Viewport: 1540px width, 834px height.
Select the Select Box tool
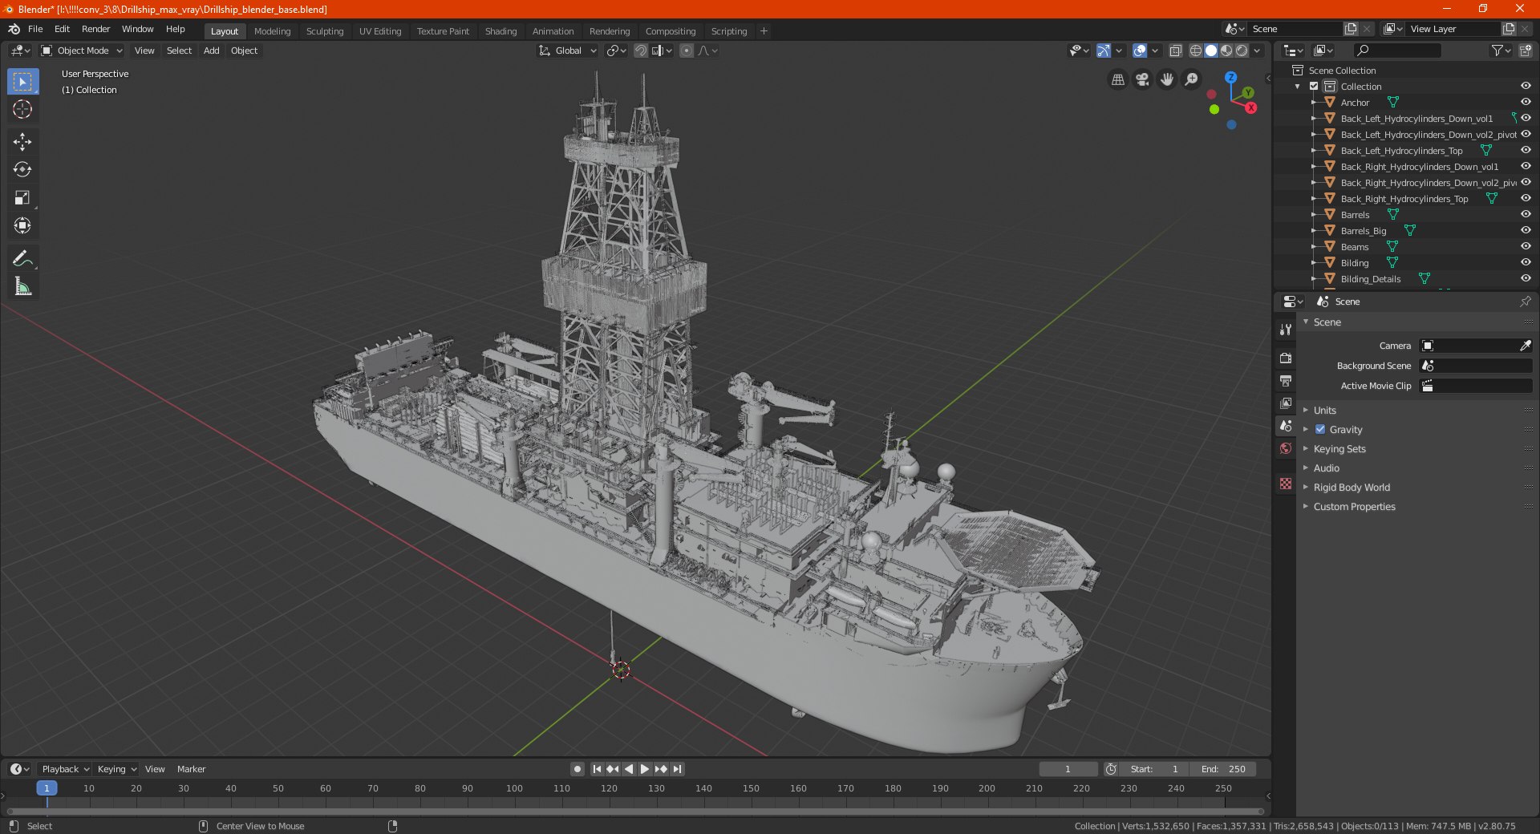22,82
